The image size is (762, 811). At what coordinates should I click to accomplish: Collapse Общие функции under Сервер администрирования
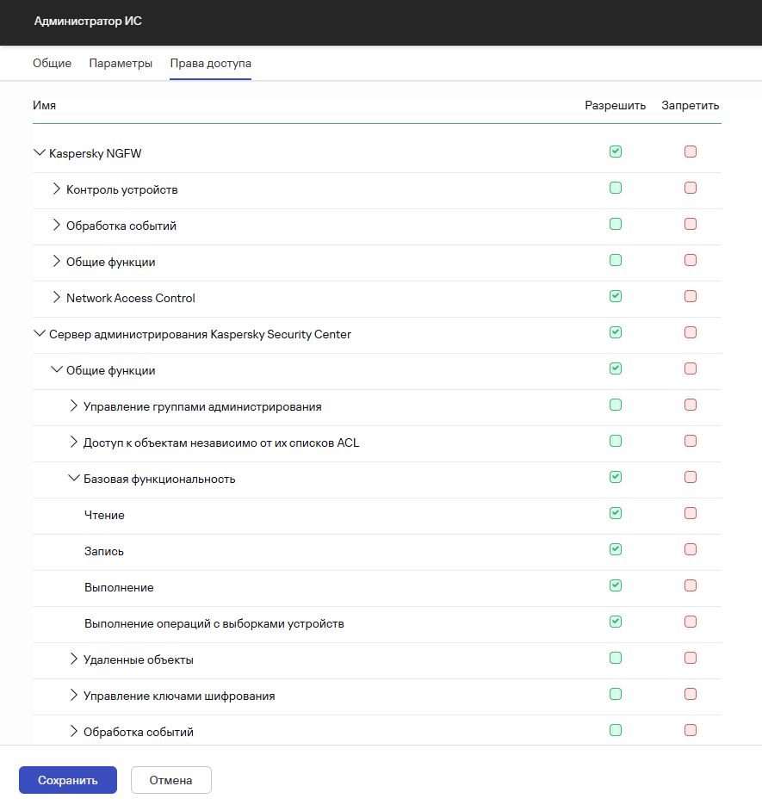click(x=56, y=370)
